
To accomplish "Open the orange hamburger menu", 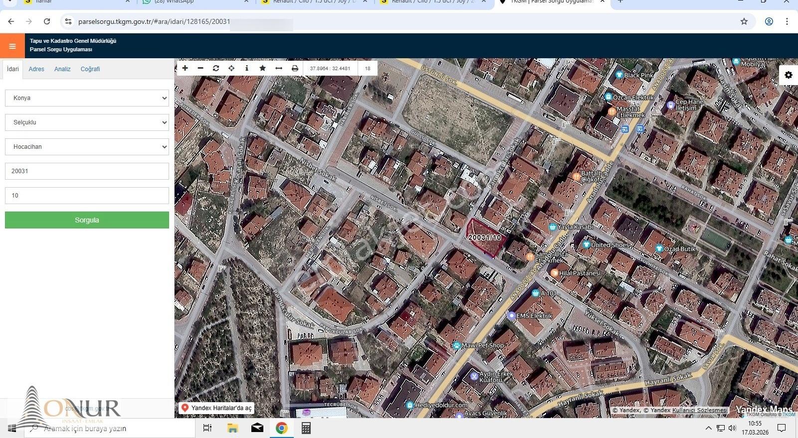I will pyautogui.click(x=12, y=46).
